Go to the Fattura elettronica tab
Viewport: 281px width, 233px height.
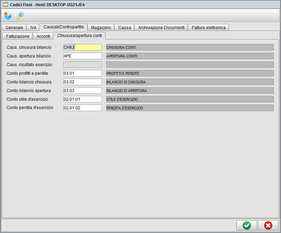click(x=208, y=27)
